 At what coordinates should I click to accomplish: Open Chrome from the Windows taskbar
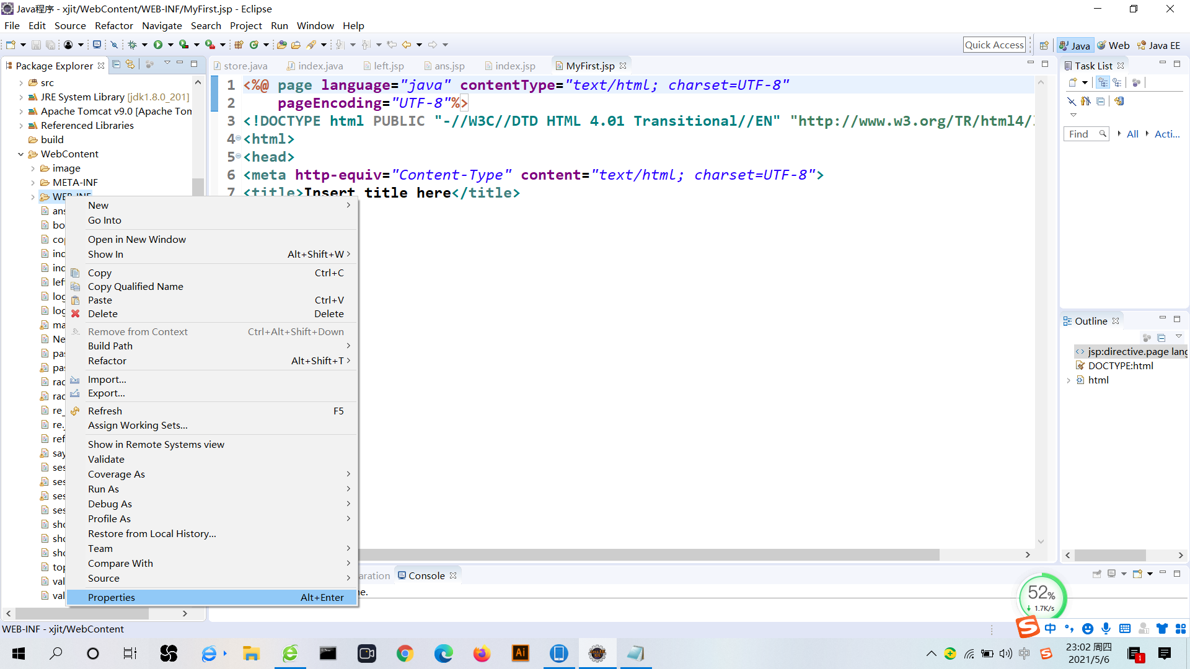tap(405, 654)
